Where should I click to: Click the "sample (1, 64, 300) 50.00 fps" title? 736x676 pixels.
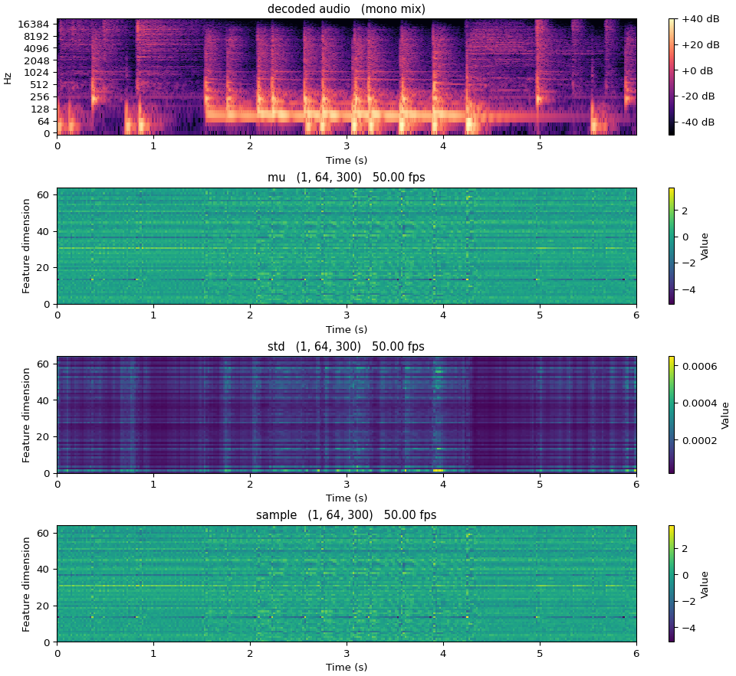pos(347,515)
